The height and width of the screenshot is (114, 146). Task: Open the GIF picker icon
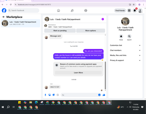[x=58, y=95]
